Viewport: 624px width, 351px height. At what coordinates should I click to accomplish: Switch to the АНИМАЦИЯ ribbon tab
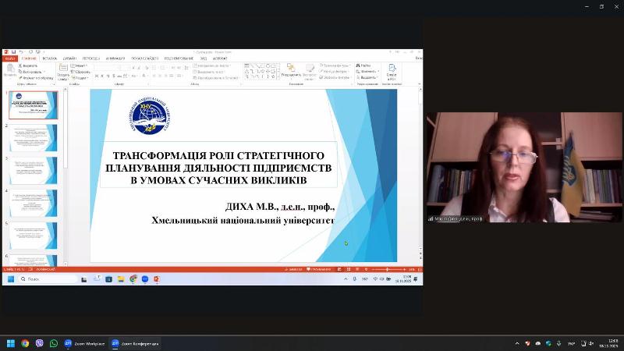coord(115,58)
